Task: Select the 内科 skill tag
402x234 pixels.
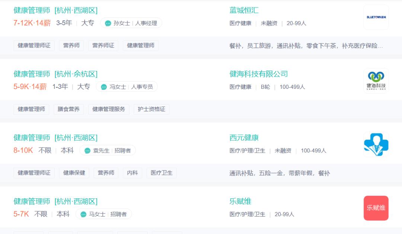Action: point(133,172)
